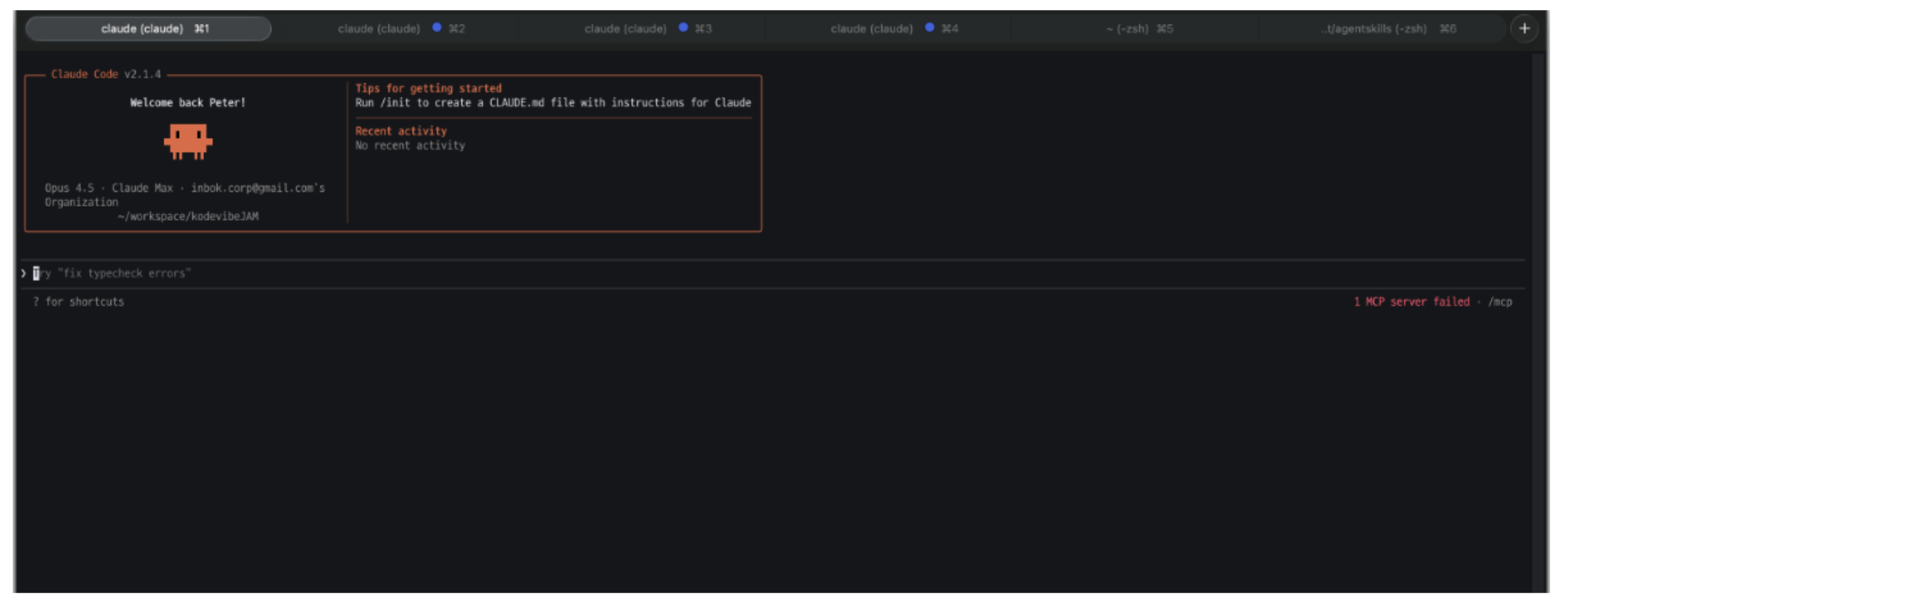Open the agentskills (-zsh) tab labeled ⌘6
Viewport: 1913px width, 610px height.
1382,29
